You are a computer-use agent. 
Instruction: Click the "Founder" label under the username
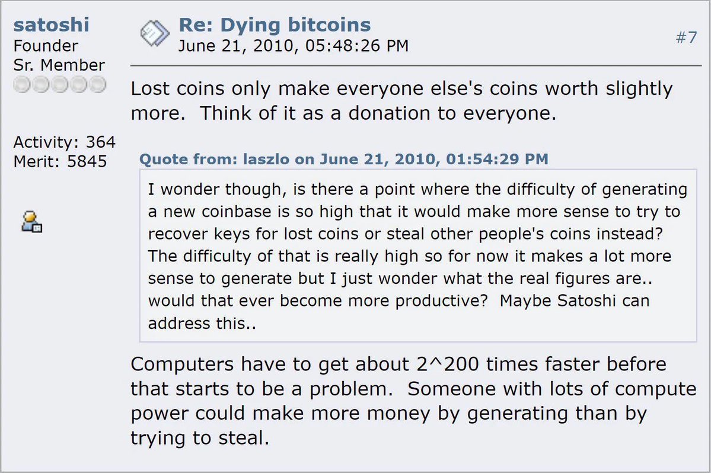pos(46,46)
